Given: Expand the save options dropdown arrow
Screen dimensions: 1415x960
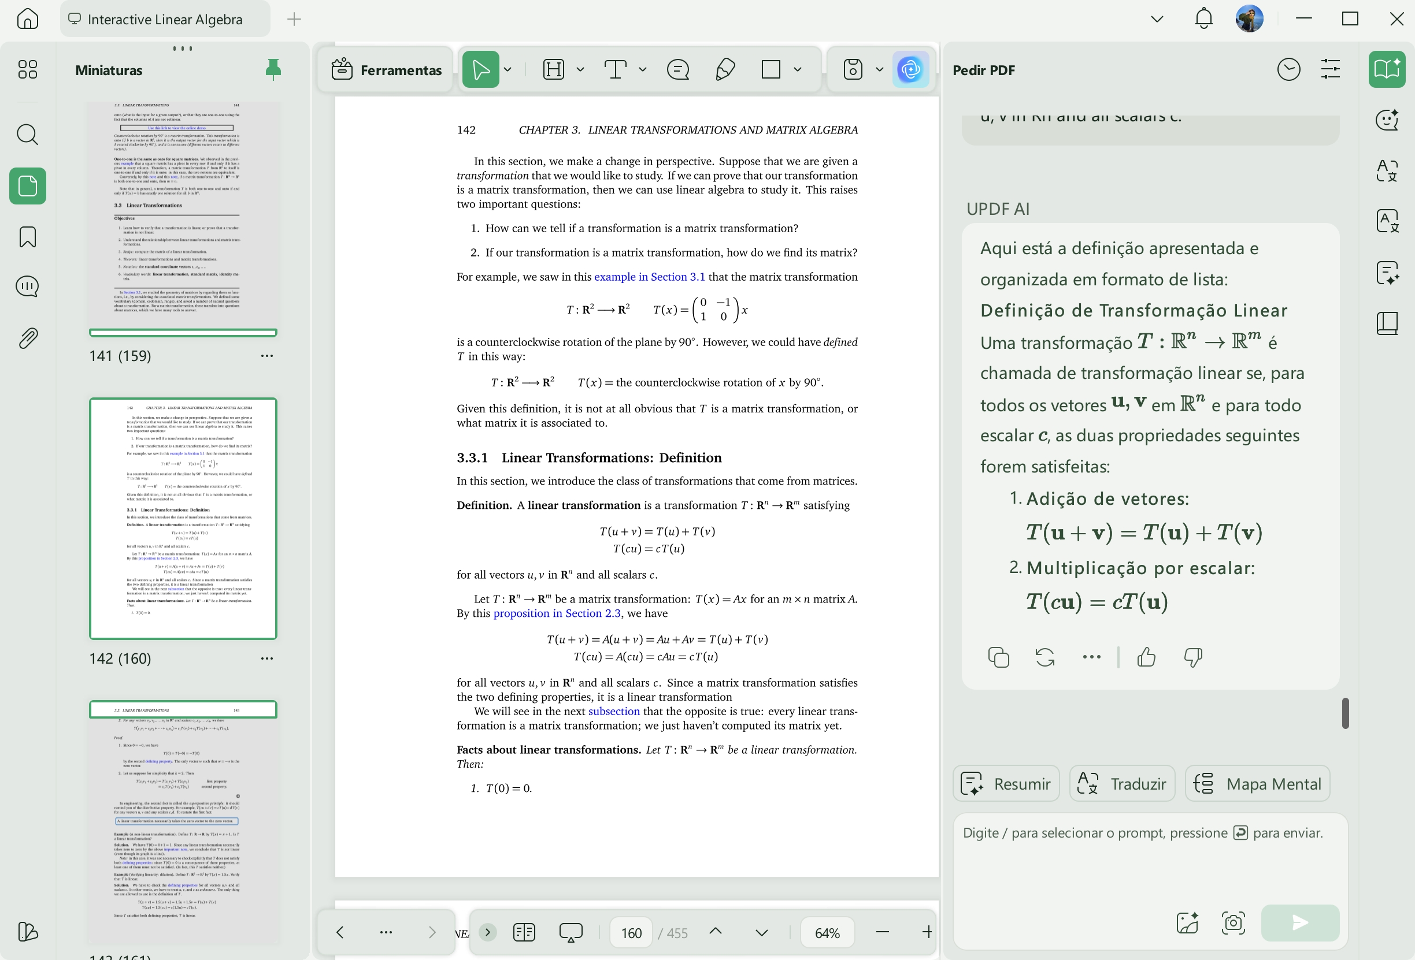Looking at the screenshot, I should 879,69.
